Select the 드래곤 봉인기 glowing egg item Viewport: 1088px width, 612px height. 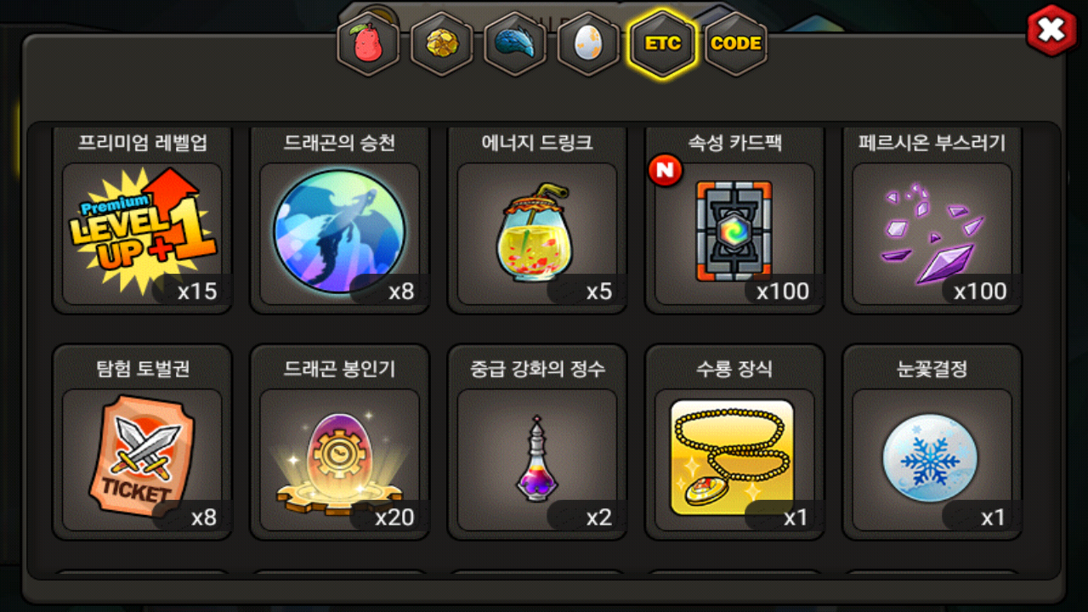pyautogui.click(x=339, y=442)
